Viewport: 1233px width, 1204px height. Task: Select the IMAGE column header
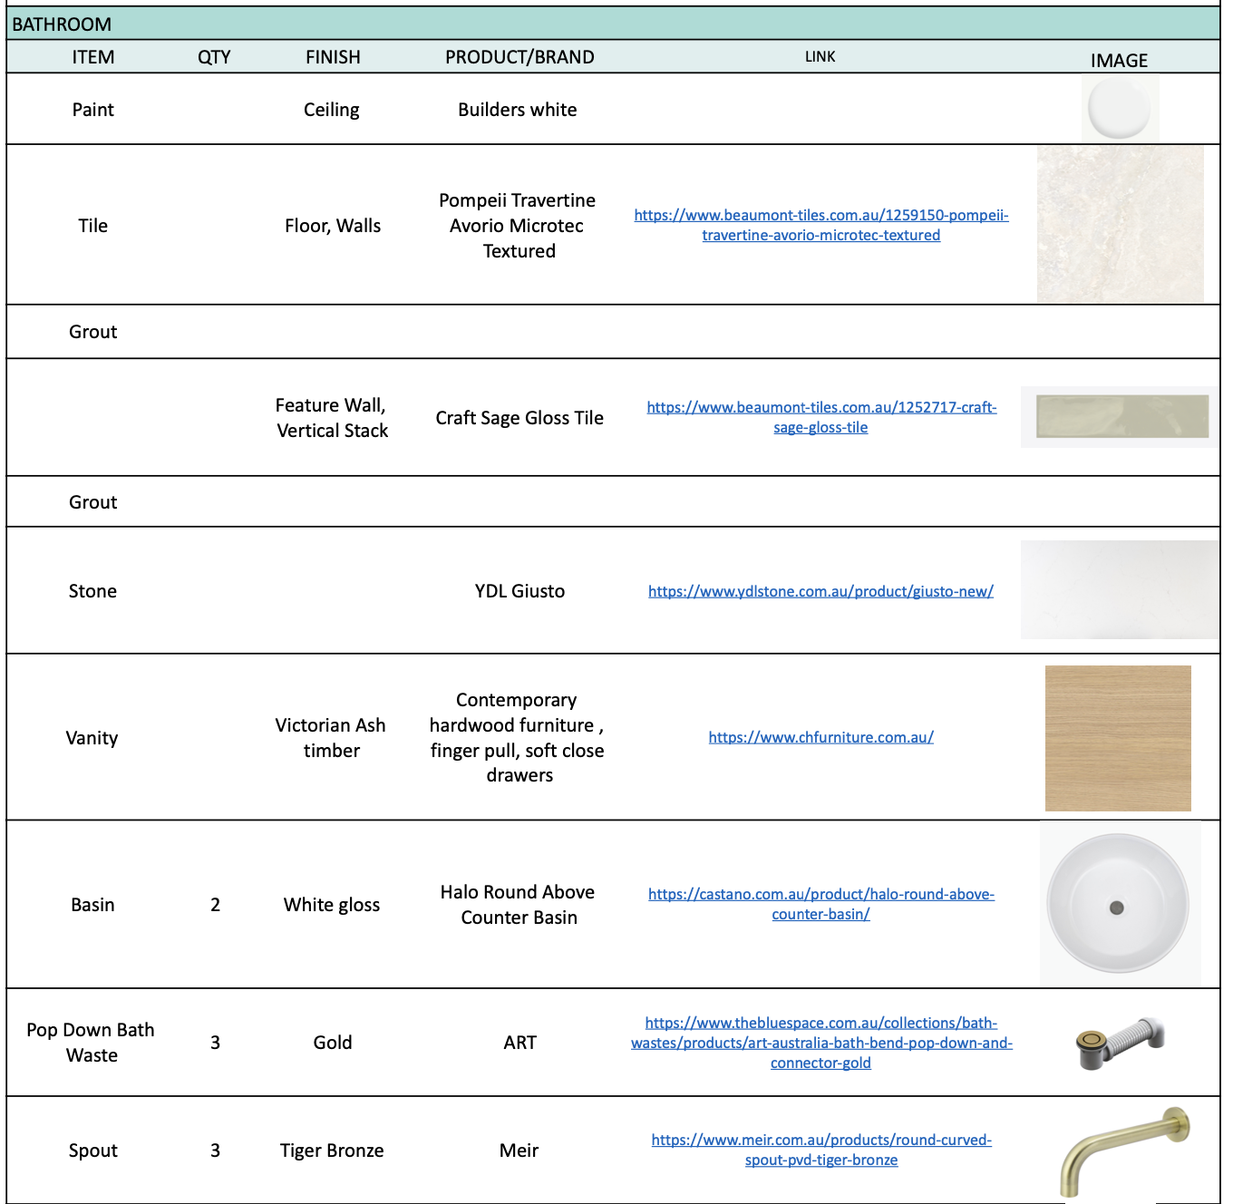pyautogui.click(x=1119, y=61)
